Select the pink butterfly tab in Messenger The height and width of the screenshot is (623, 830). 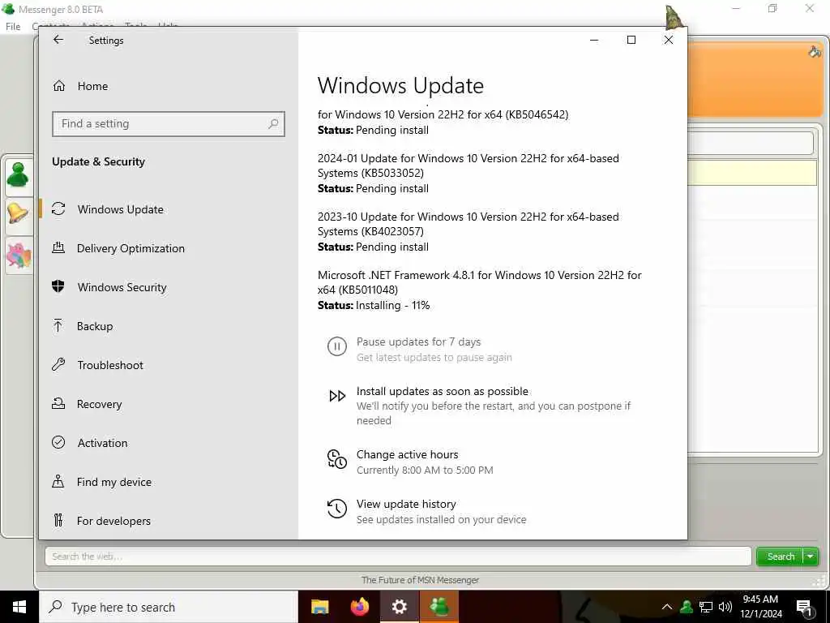click(19, 256)
